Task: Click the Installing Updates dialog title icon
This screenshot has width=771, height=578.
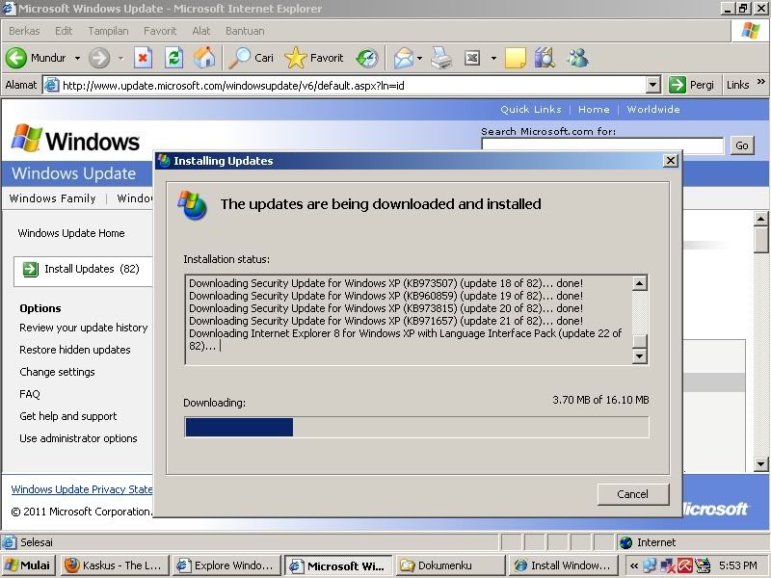Action: [x=164, y=160]
